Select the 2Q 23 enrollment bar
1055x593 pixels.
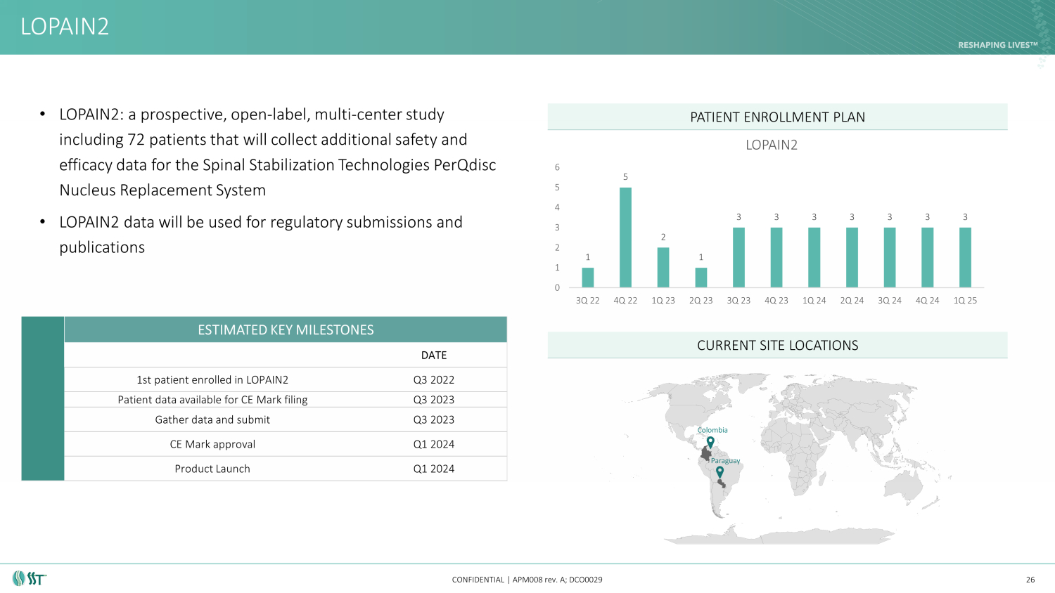[701, 278]
